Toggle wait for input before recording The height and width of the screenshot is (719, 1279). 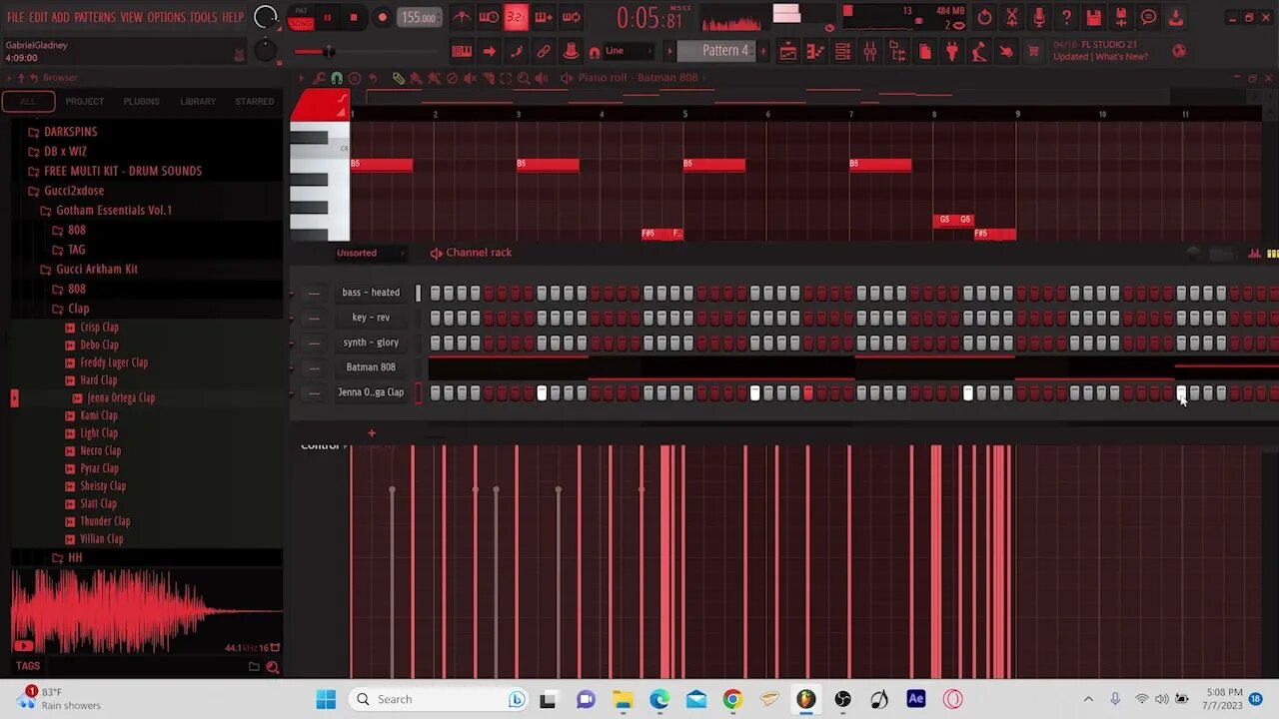(489, 17)
